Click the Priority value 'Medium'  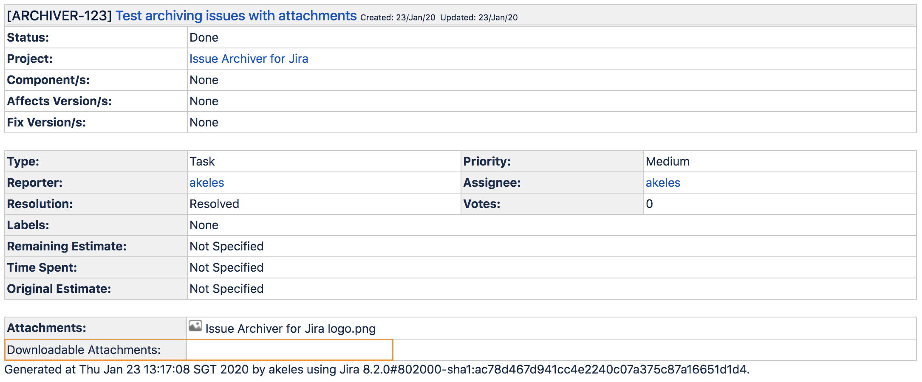tap(667, 161)
